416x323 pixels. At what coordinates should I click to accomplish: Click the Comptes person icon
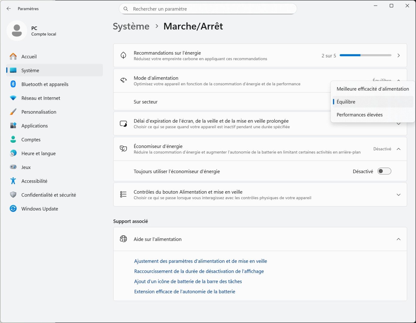pyautogui.click(x=13, y=139)
